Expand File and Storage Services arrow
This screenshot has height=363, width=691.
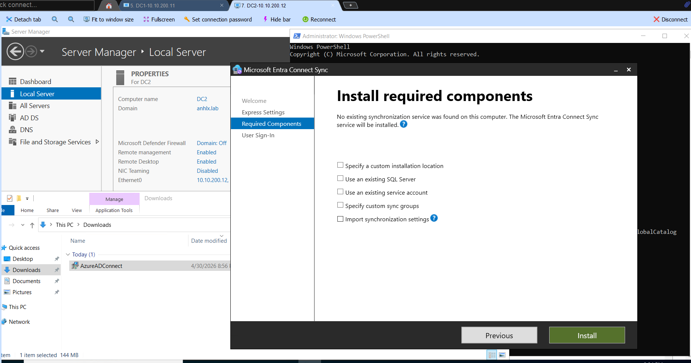[x=97, y=142]
